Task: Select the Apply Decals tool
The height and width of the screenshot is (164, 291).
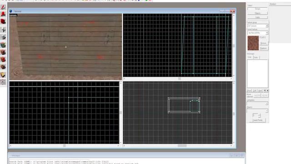Action: (3, 60)
